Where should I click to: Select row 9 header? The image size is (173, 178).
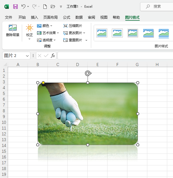point(4,116)
